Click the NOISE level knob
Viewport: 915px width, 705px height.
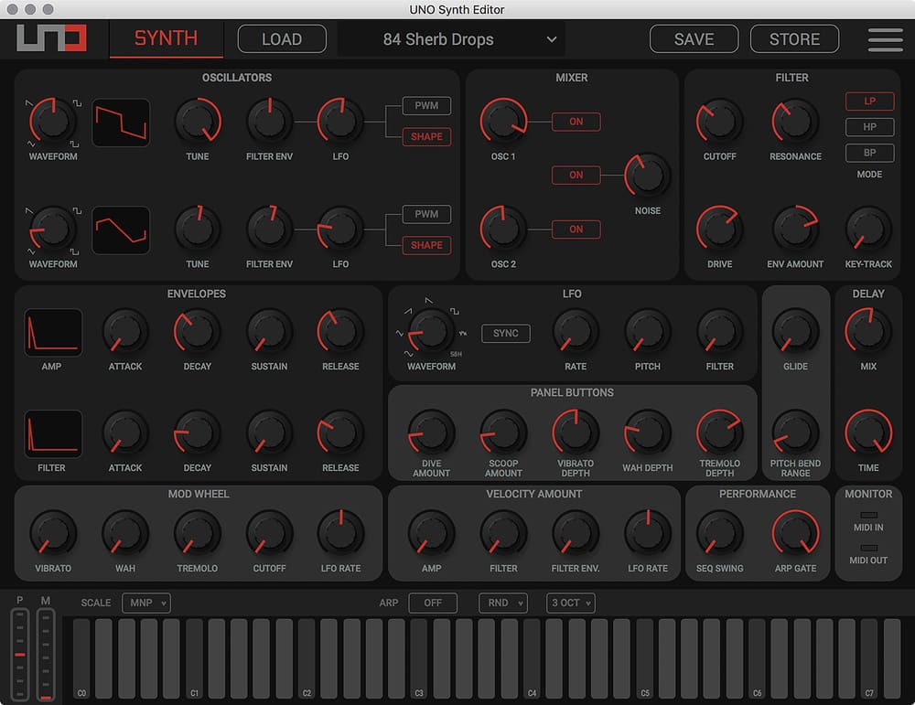(x=647, y=175)
